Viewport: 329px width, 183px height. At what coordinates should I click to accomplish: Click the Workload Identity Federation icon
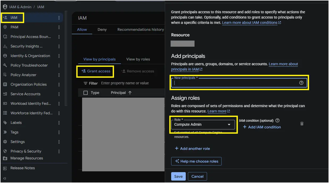coord(5,103)
